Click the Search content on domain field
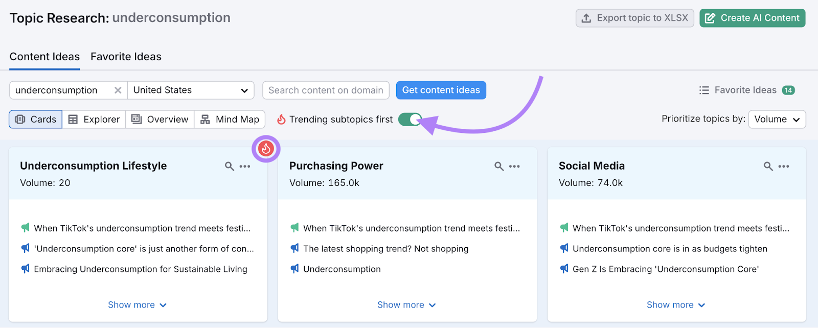Screen dimensions: 818x328 [x=326, y=90]
